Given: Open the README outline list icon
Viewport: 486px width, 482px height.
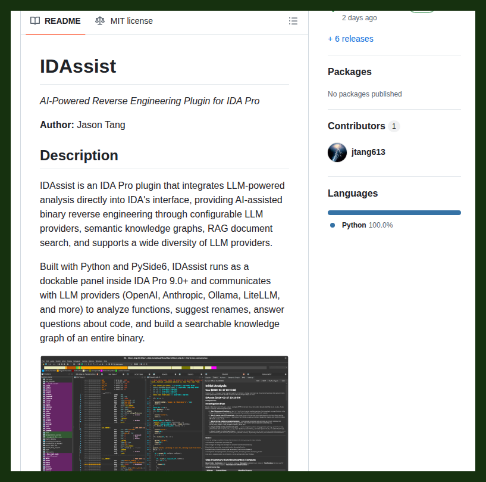Looking at the screenshot, I should 293,21.
